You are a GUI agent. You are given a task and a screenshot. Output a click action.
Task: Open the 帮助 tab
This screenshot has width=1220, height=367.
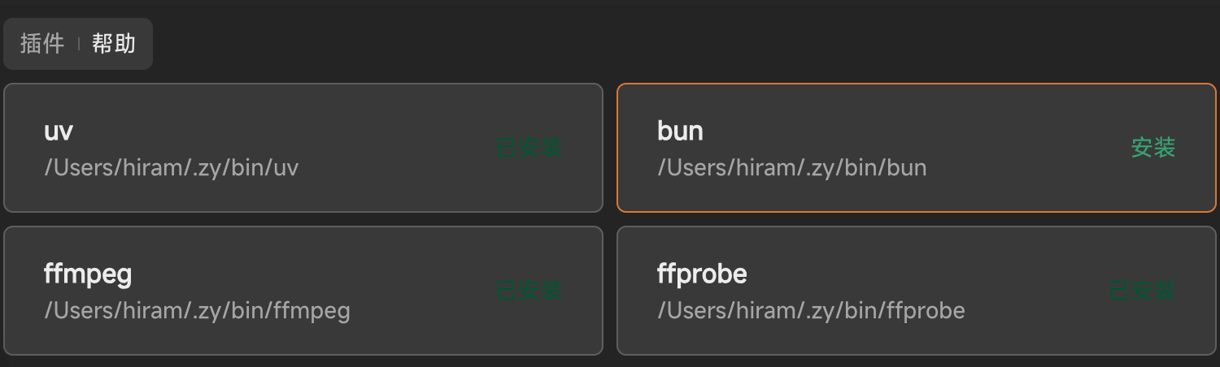click(114, 44)
